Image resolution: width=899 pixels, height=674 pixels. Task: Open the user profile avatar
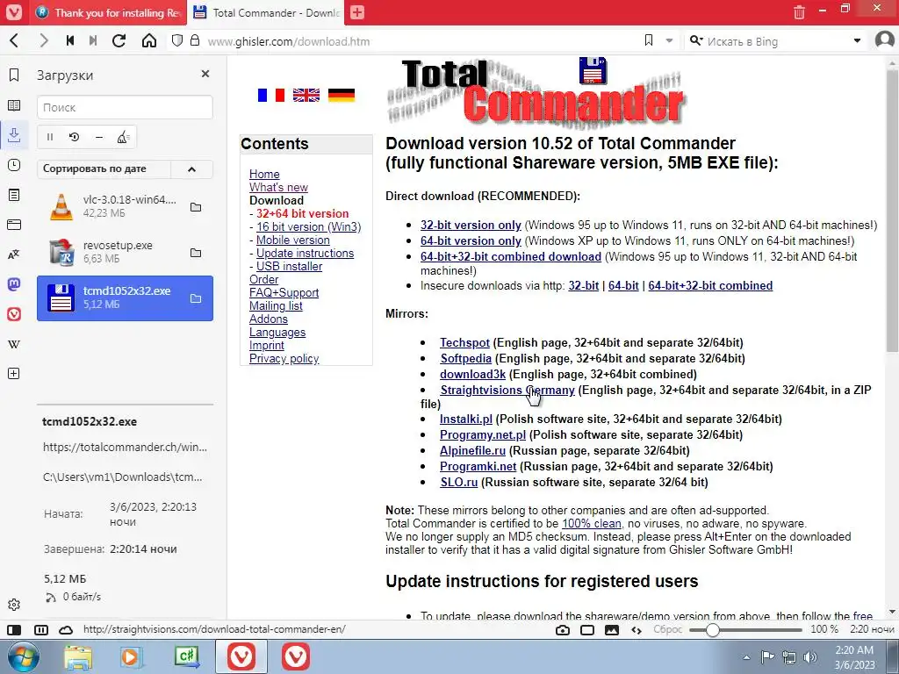pyautogui.click(x=885, y=40)
